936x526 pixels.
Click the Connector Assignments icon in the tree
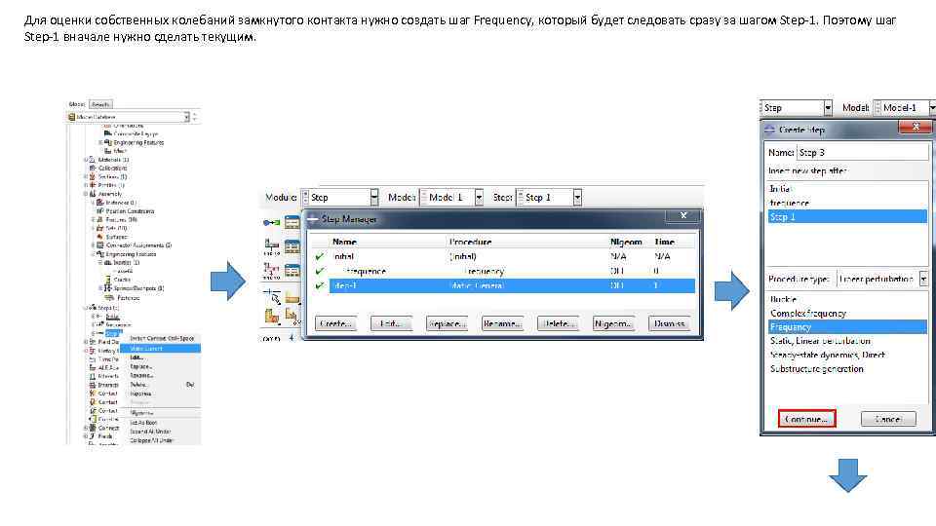coord(99,245)
